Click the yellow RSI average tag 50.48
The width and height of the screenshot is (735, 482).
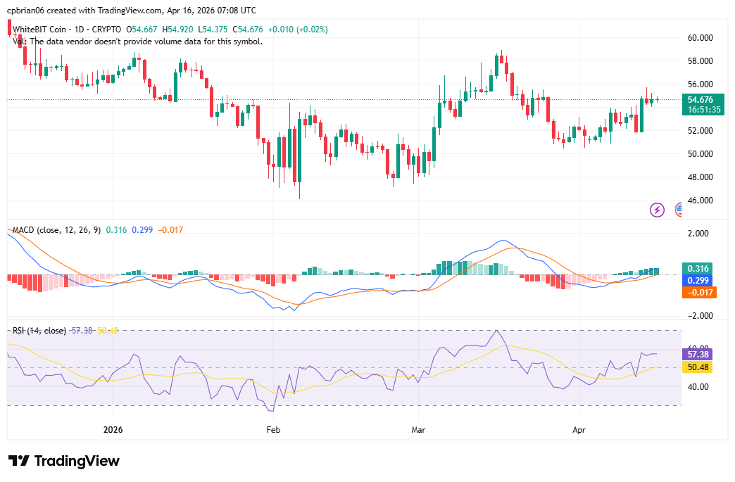point(698,367)
